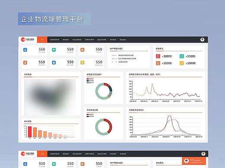The height and width of the screenshot is (168, 225).
Task: Click the green icon in the funds overview card
Action: pos(182,56)
